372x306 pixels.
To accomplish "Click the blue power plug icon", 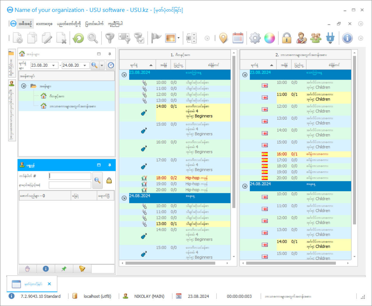I will tap(330, 38).
